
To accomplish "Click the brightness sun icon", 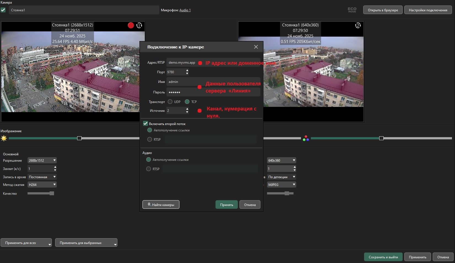I will coord(4,138).
